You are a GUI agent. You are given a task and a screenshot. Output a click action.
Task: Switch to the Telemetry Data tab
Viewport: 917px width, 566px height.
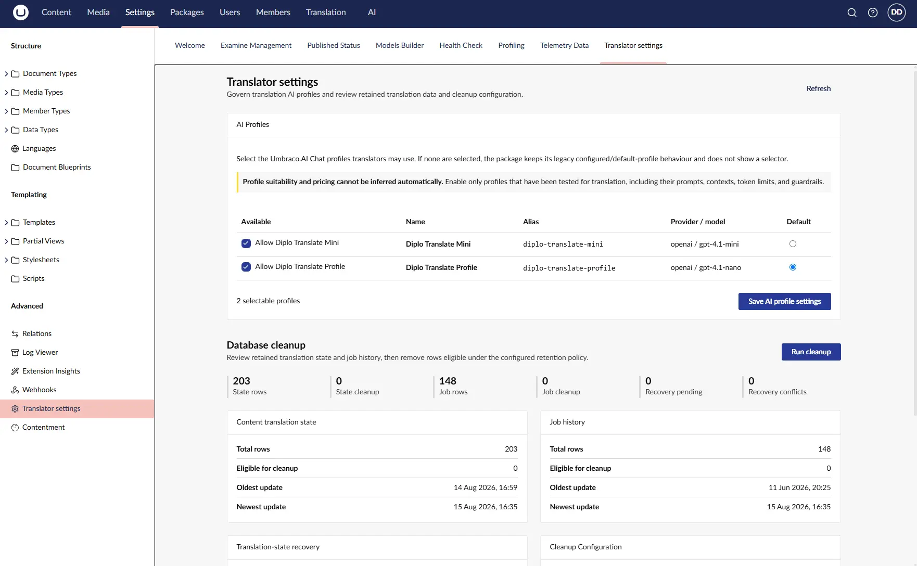pos(564,45)
